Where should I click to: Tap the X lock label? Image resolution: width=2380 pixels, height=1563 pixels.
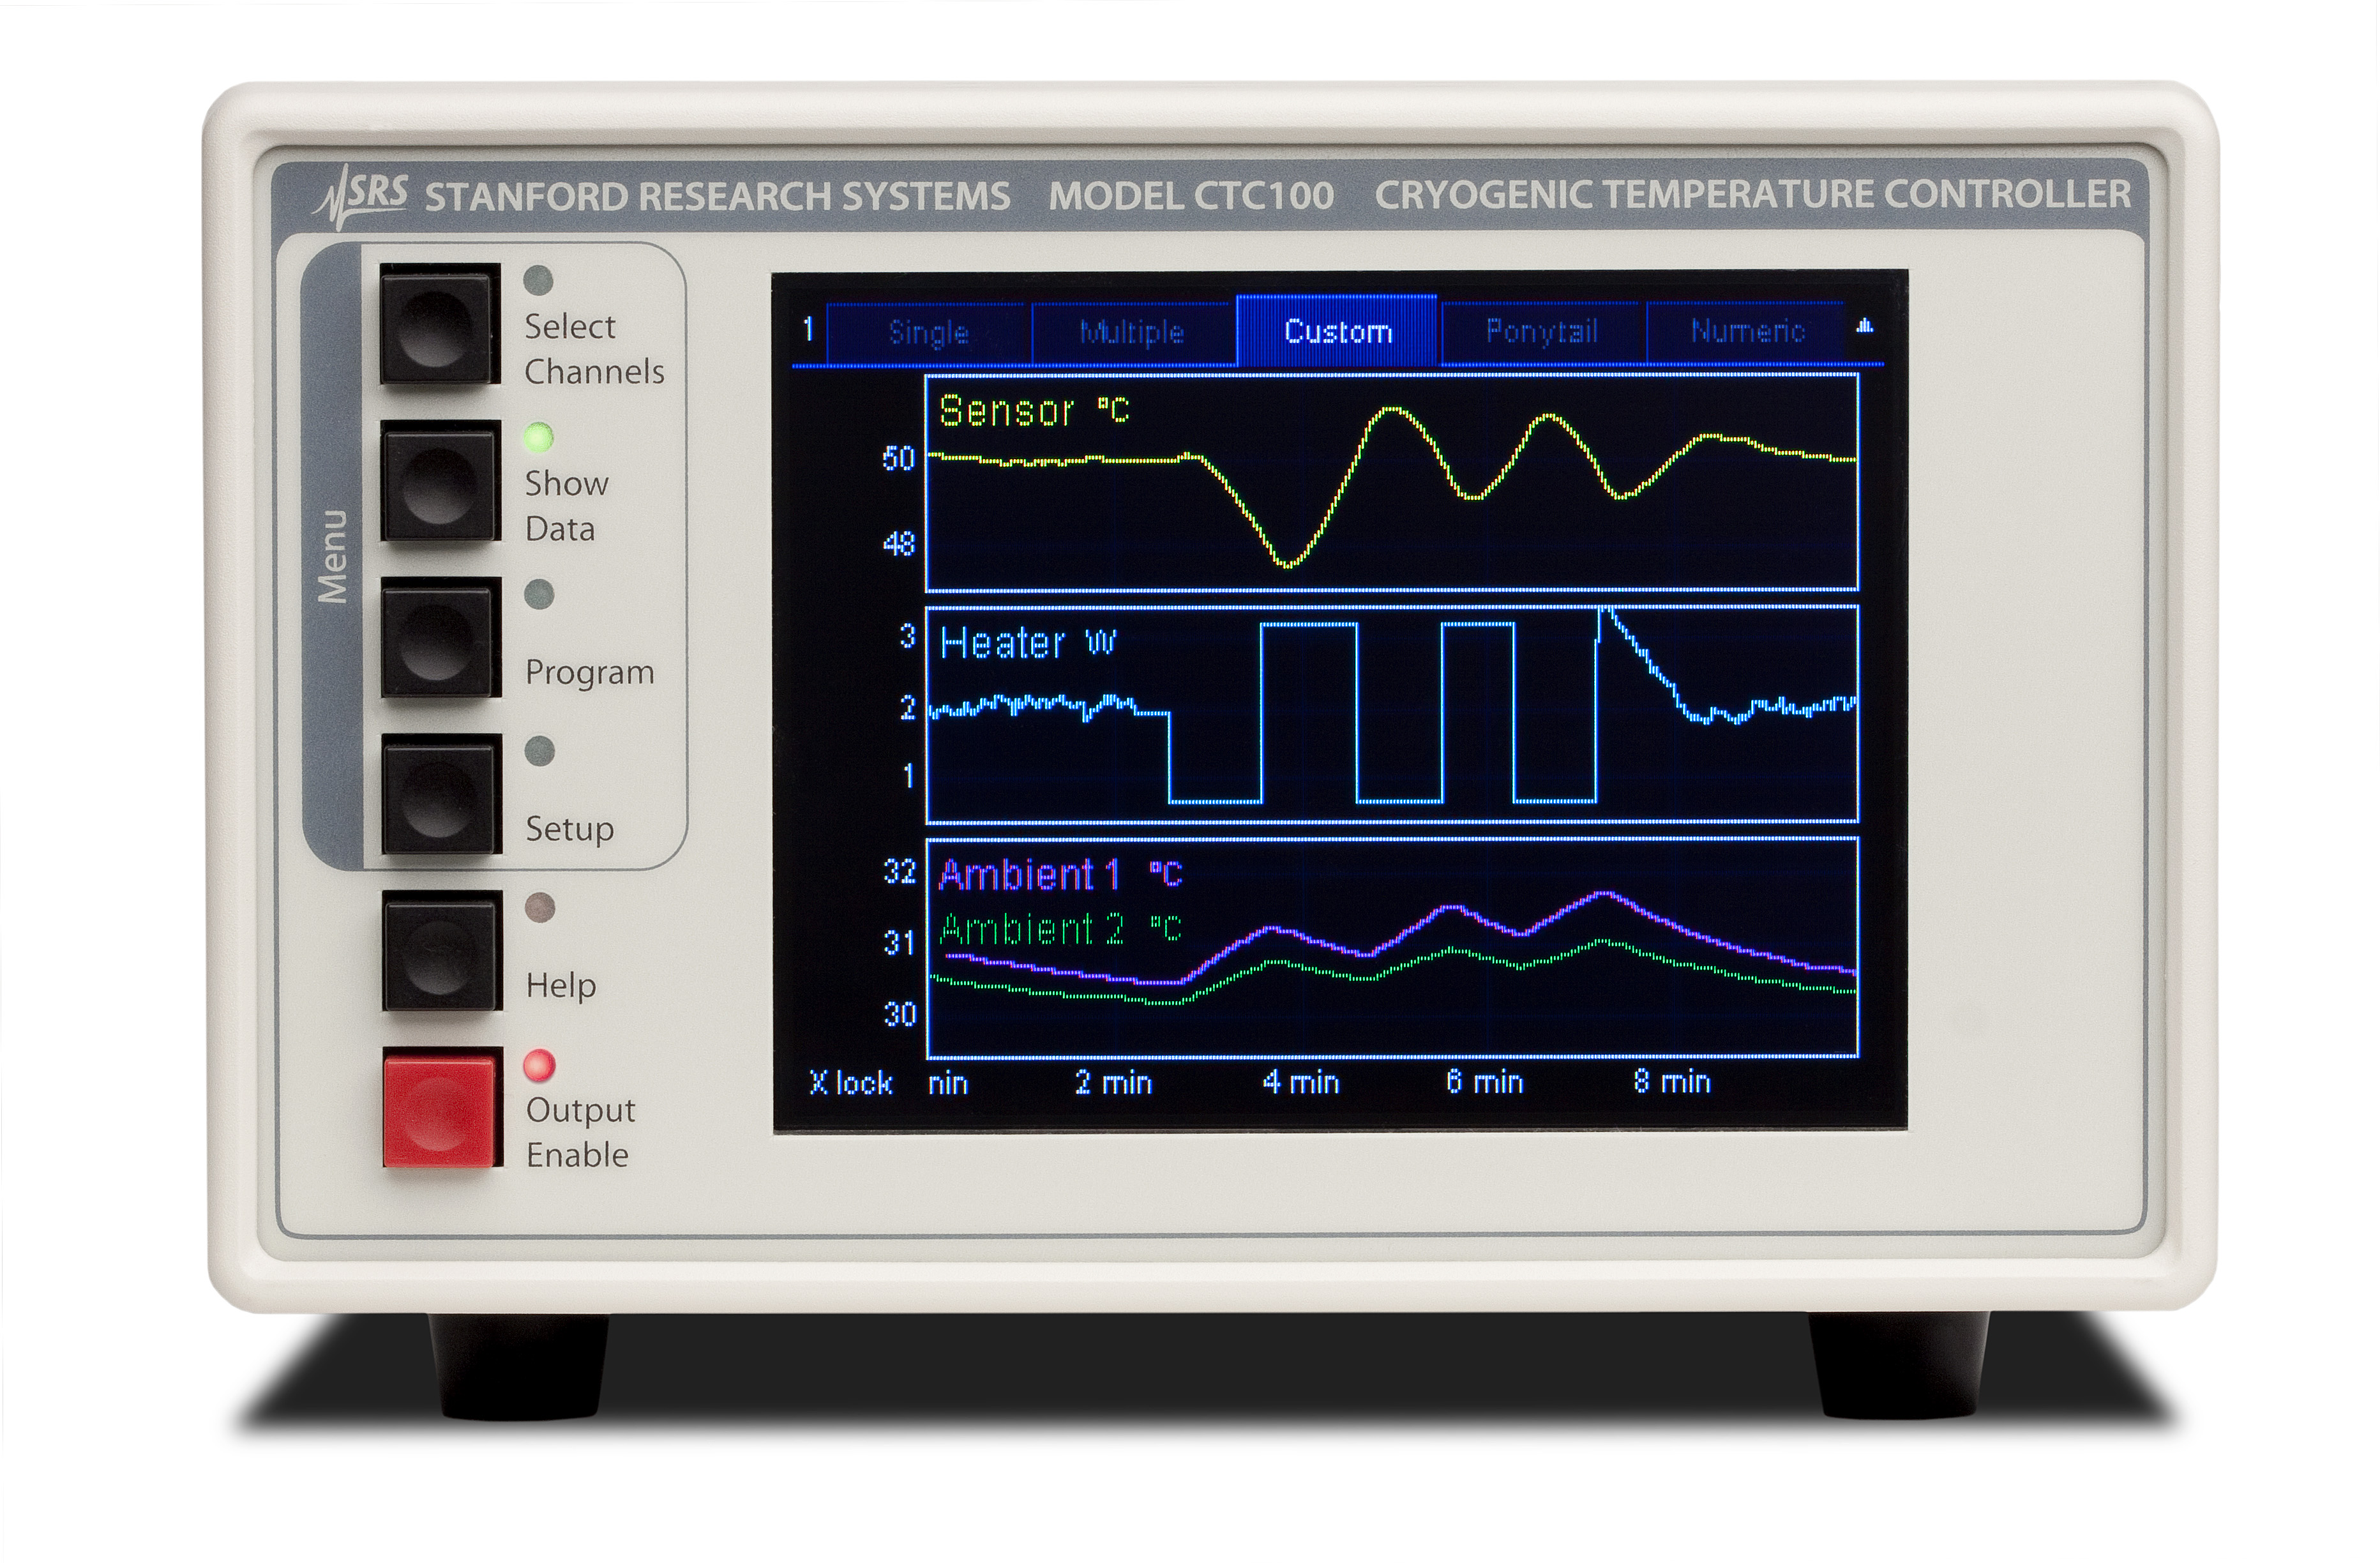coord(850,1083)
